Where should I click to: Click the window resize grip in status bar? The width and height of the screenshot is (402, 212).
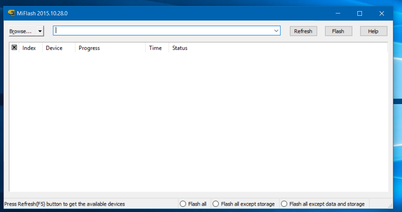tap(390, 206)
